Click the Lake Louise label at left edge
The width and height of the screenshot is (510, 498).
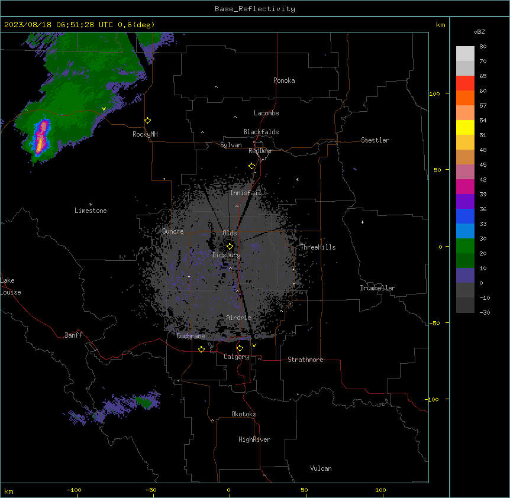(x=11, y=286)
